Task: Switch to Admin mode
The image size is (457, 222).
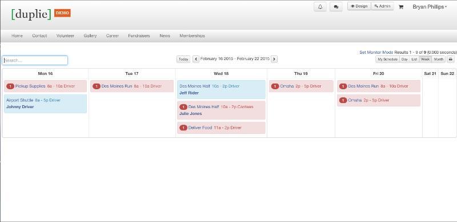Action: click(x=382, y=6)
